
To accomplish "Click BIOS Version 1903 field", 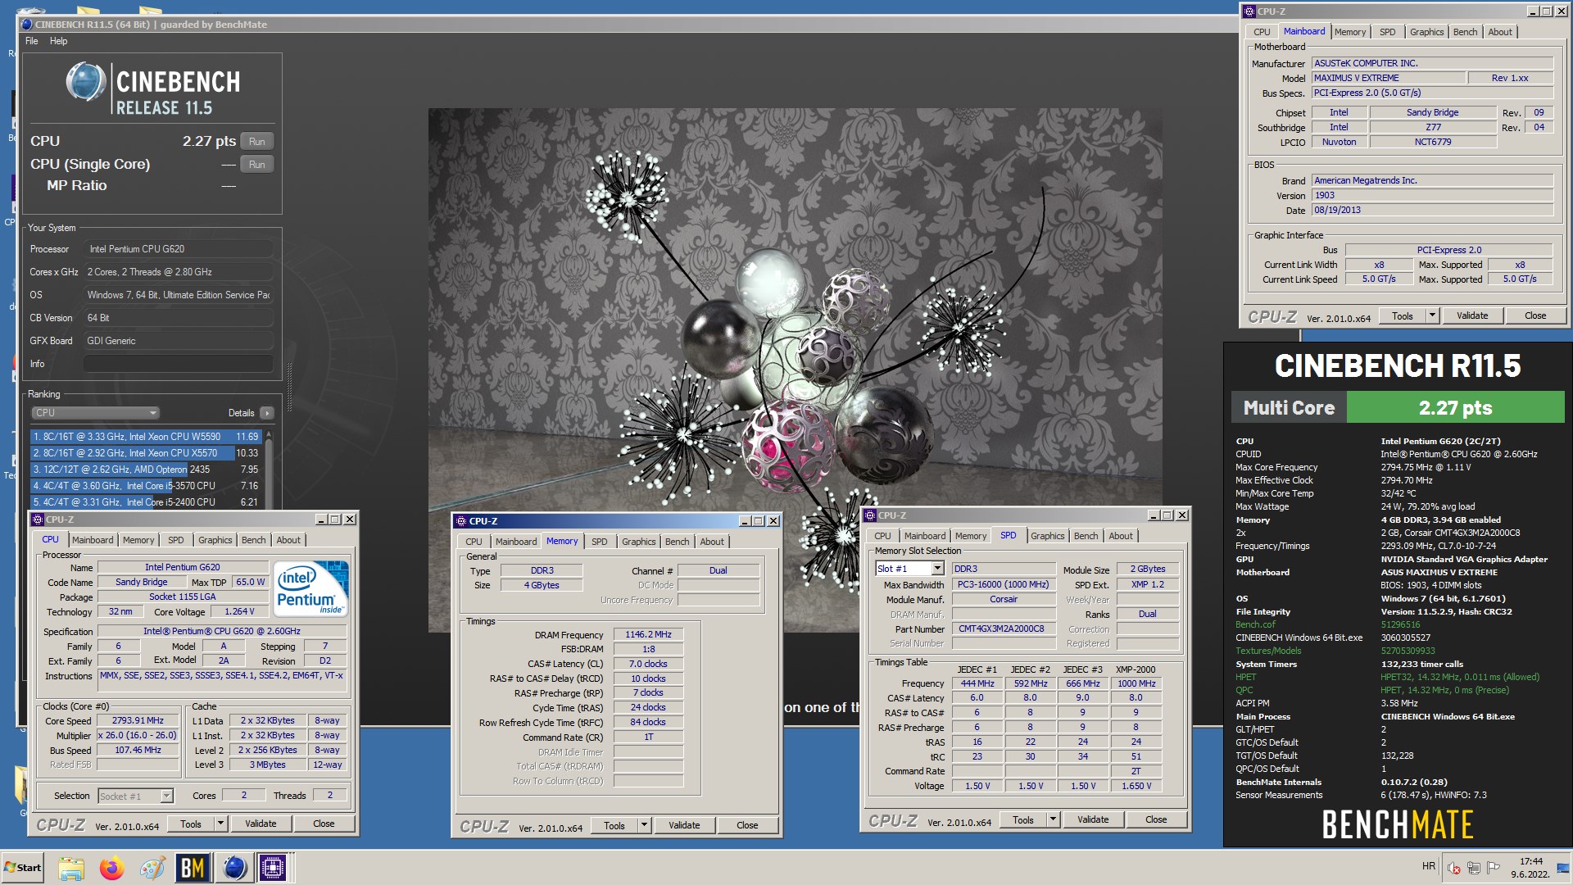I will 1431,195.
